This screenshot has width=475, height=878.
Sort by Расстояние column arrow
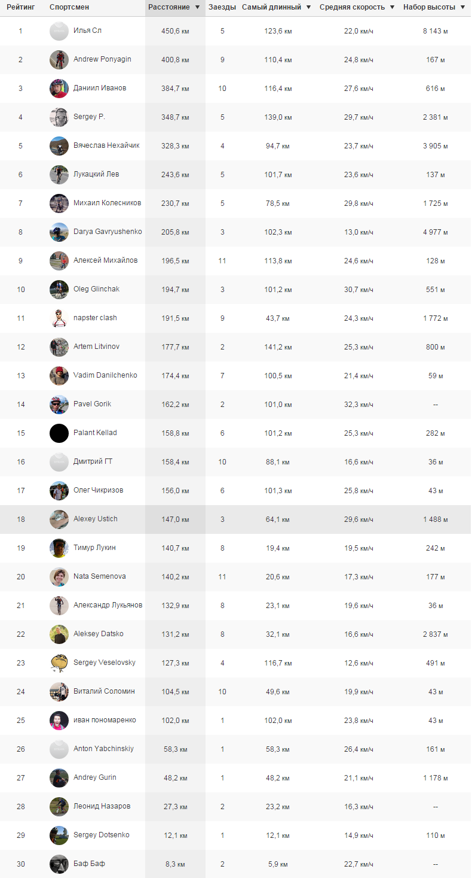pyautogui.click(x=197, y=8)
